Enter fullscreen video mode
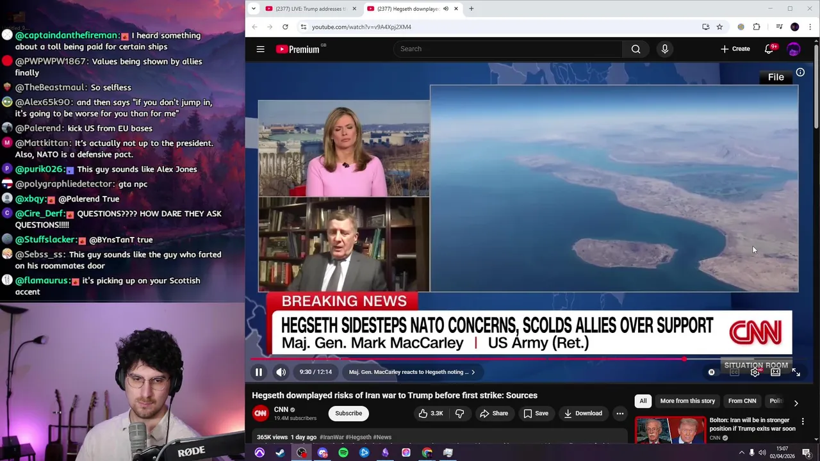The height and width of the screenshot is (461, 820). click(796, 372)
